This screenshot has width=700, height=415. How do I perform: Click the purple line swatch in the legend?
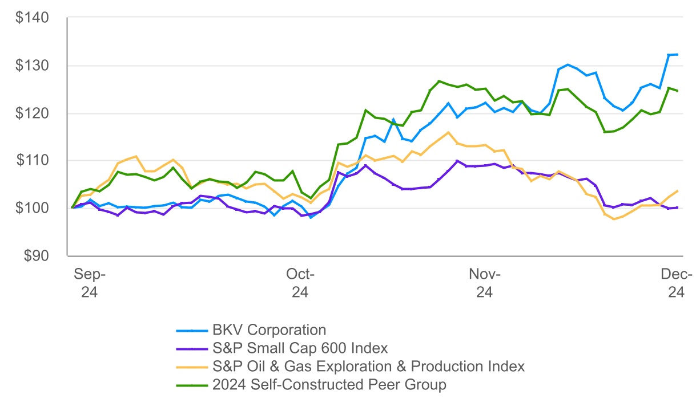(191, 348)
